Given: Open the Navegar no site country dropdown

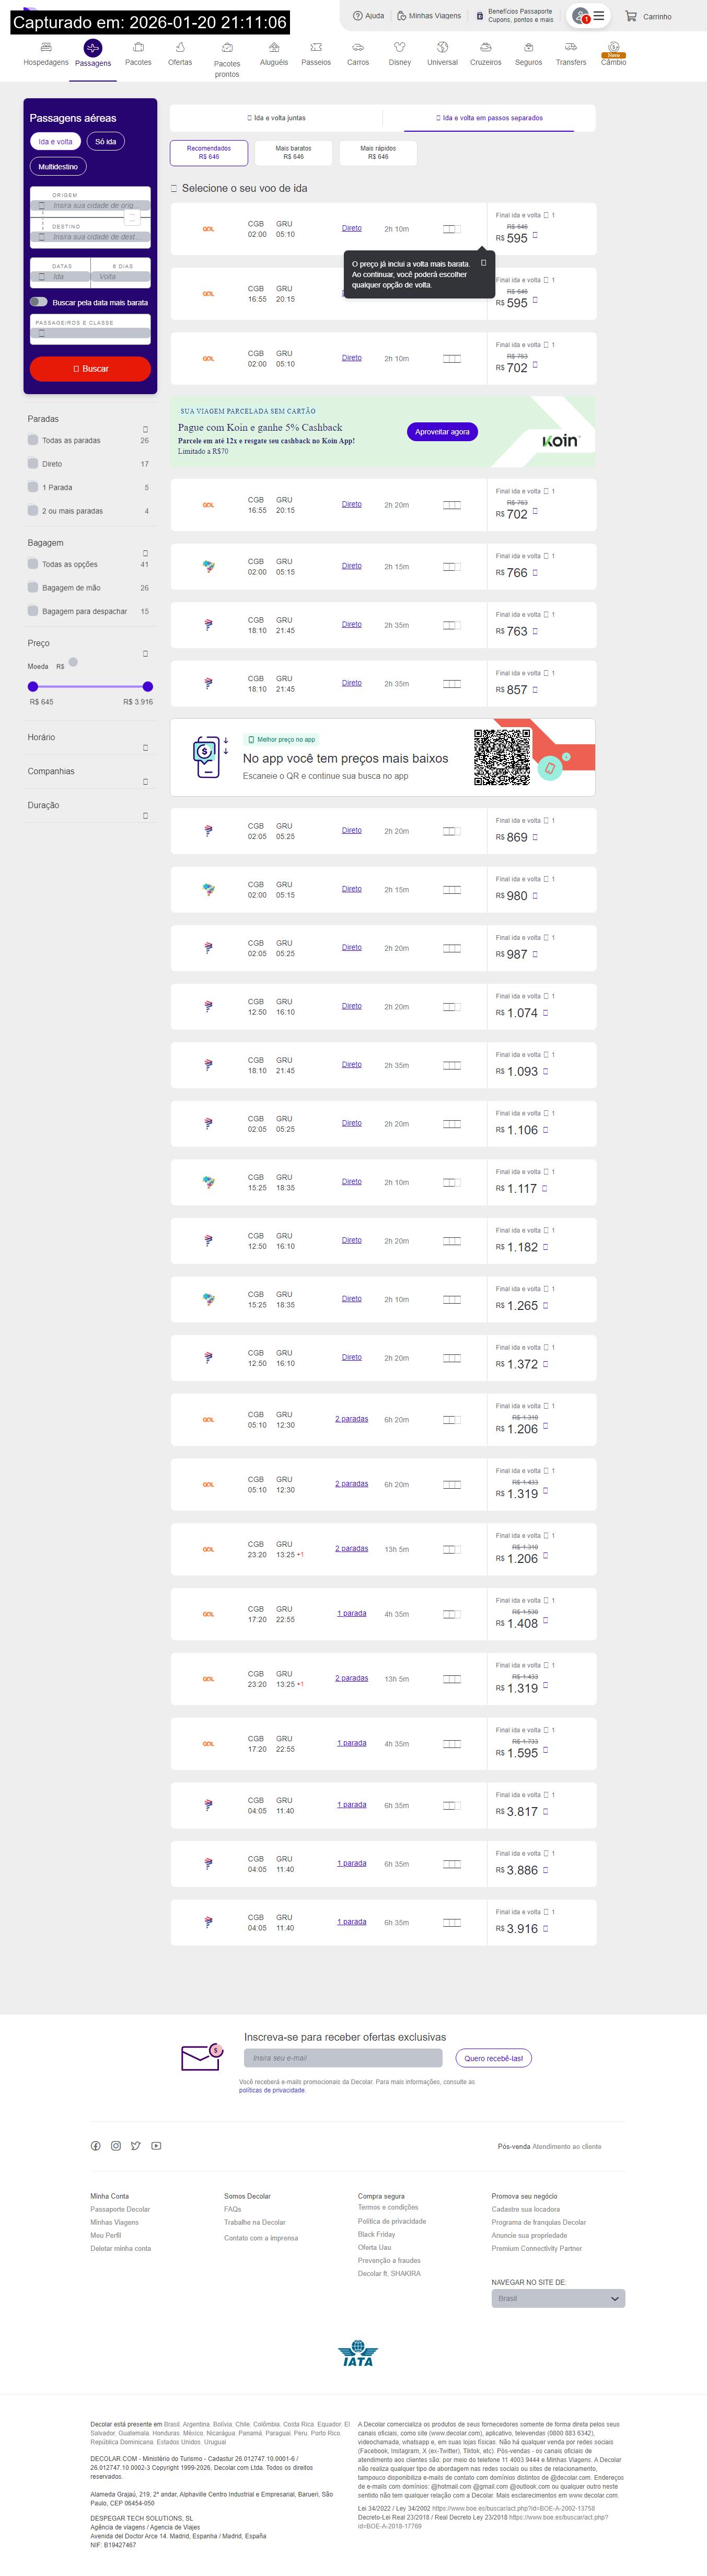Looking at the screenshot, I should coord(558,2299).
